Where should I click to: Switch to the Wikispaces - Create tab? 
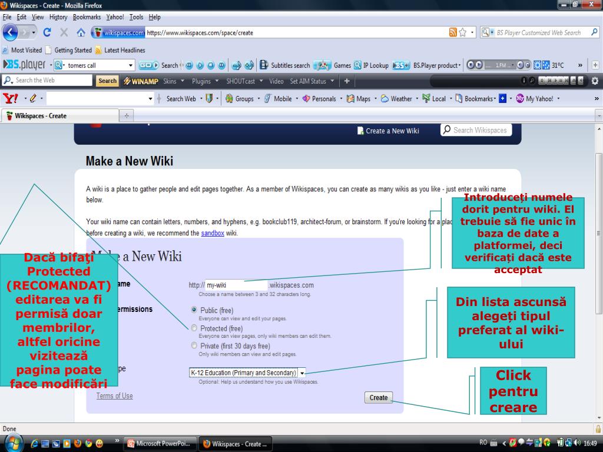click(59, 116)
